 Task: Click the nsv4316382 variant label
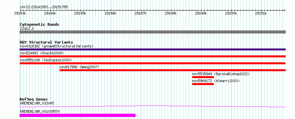pos(57,46)
